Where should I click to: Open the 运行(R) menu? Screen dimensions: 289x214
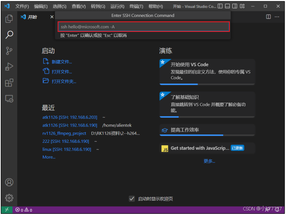117,6
